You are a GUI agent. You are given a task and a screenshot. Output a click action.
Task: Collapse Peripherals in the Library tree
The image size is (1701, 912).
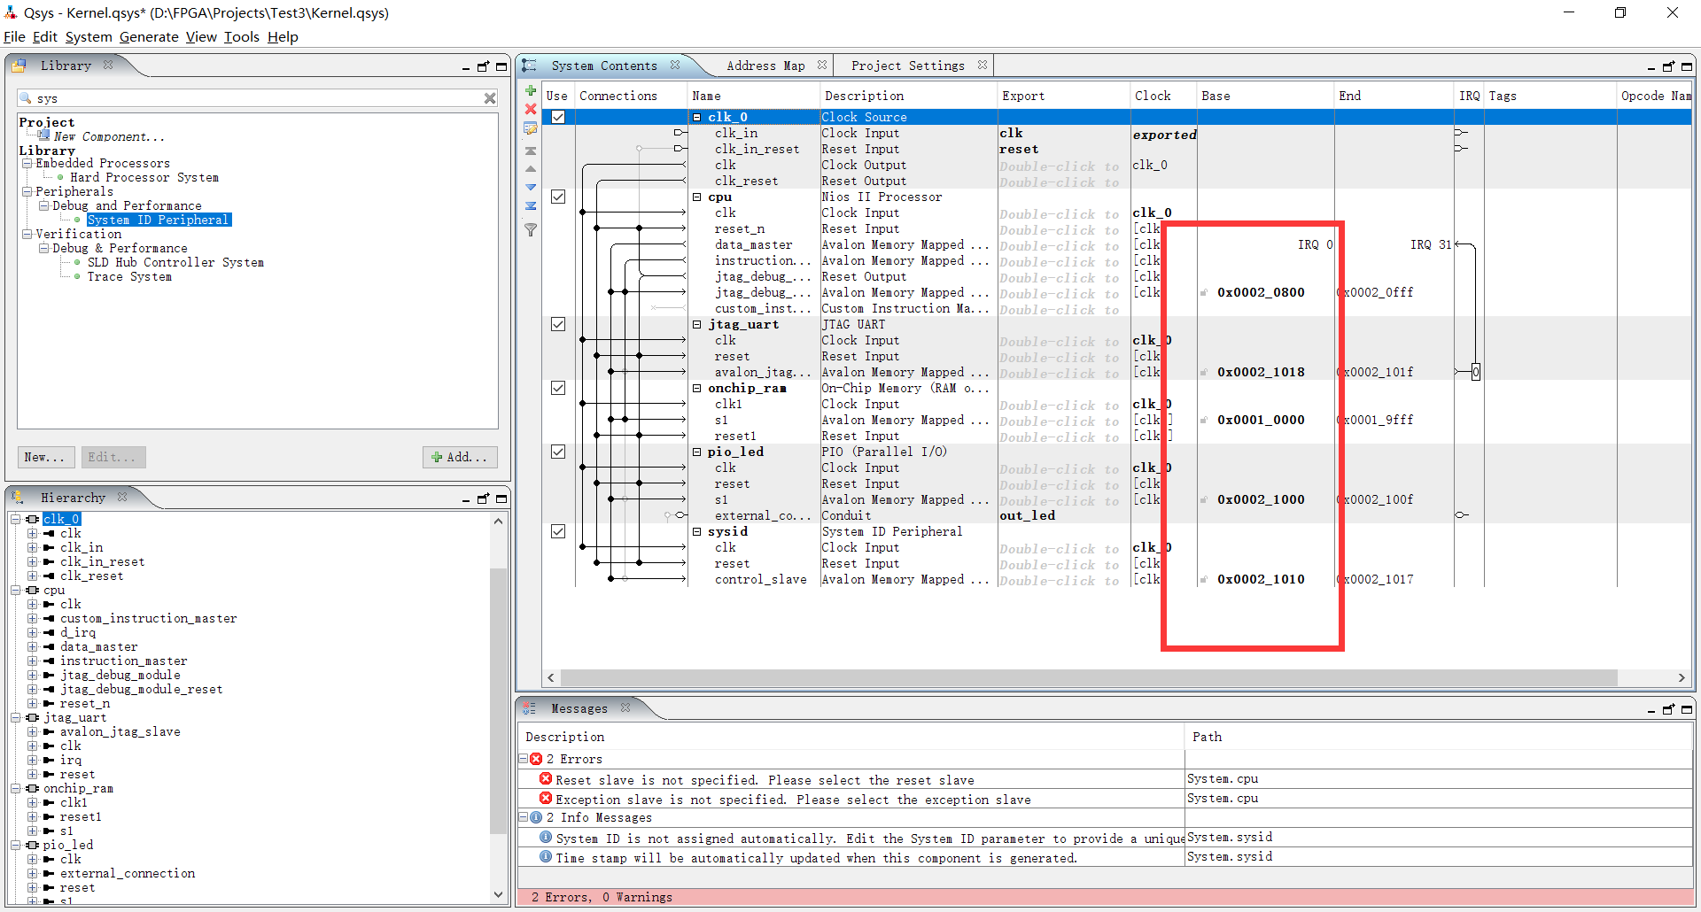click(27, 191)
